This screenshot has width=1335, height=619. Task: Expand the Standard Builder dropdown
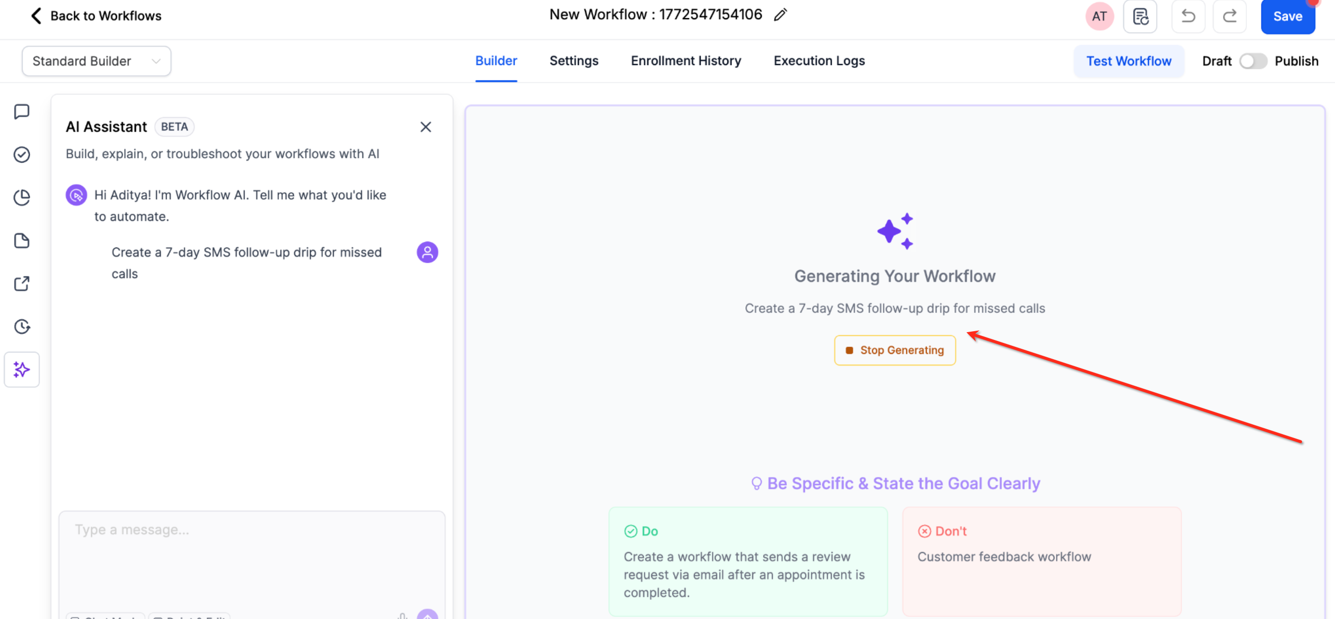tap(97, 61)
